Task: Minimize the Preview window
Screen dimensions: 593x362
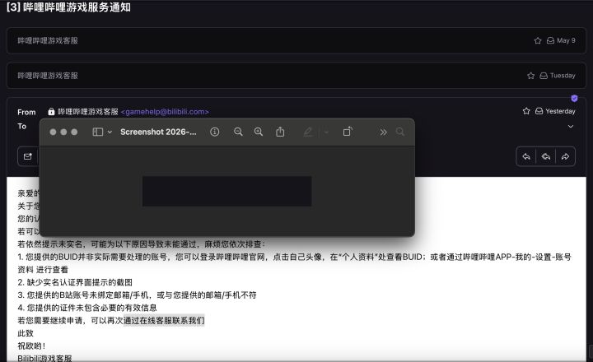Action: click(63, 132)
